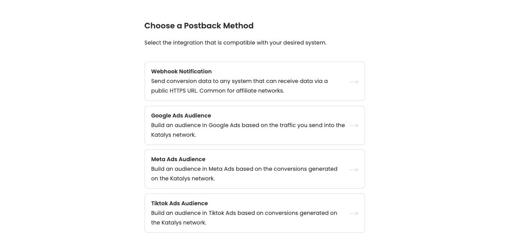The height and width of the screenshot is (252, 517).
Task: Select the Tiktok Ads Audience title
Action: coord(179,204)
